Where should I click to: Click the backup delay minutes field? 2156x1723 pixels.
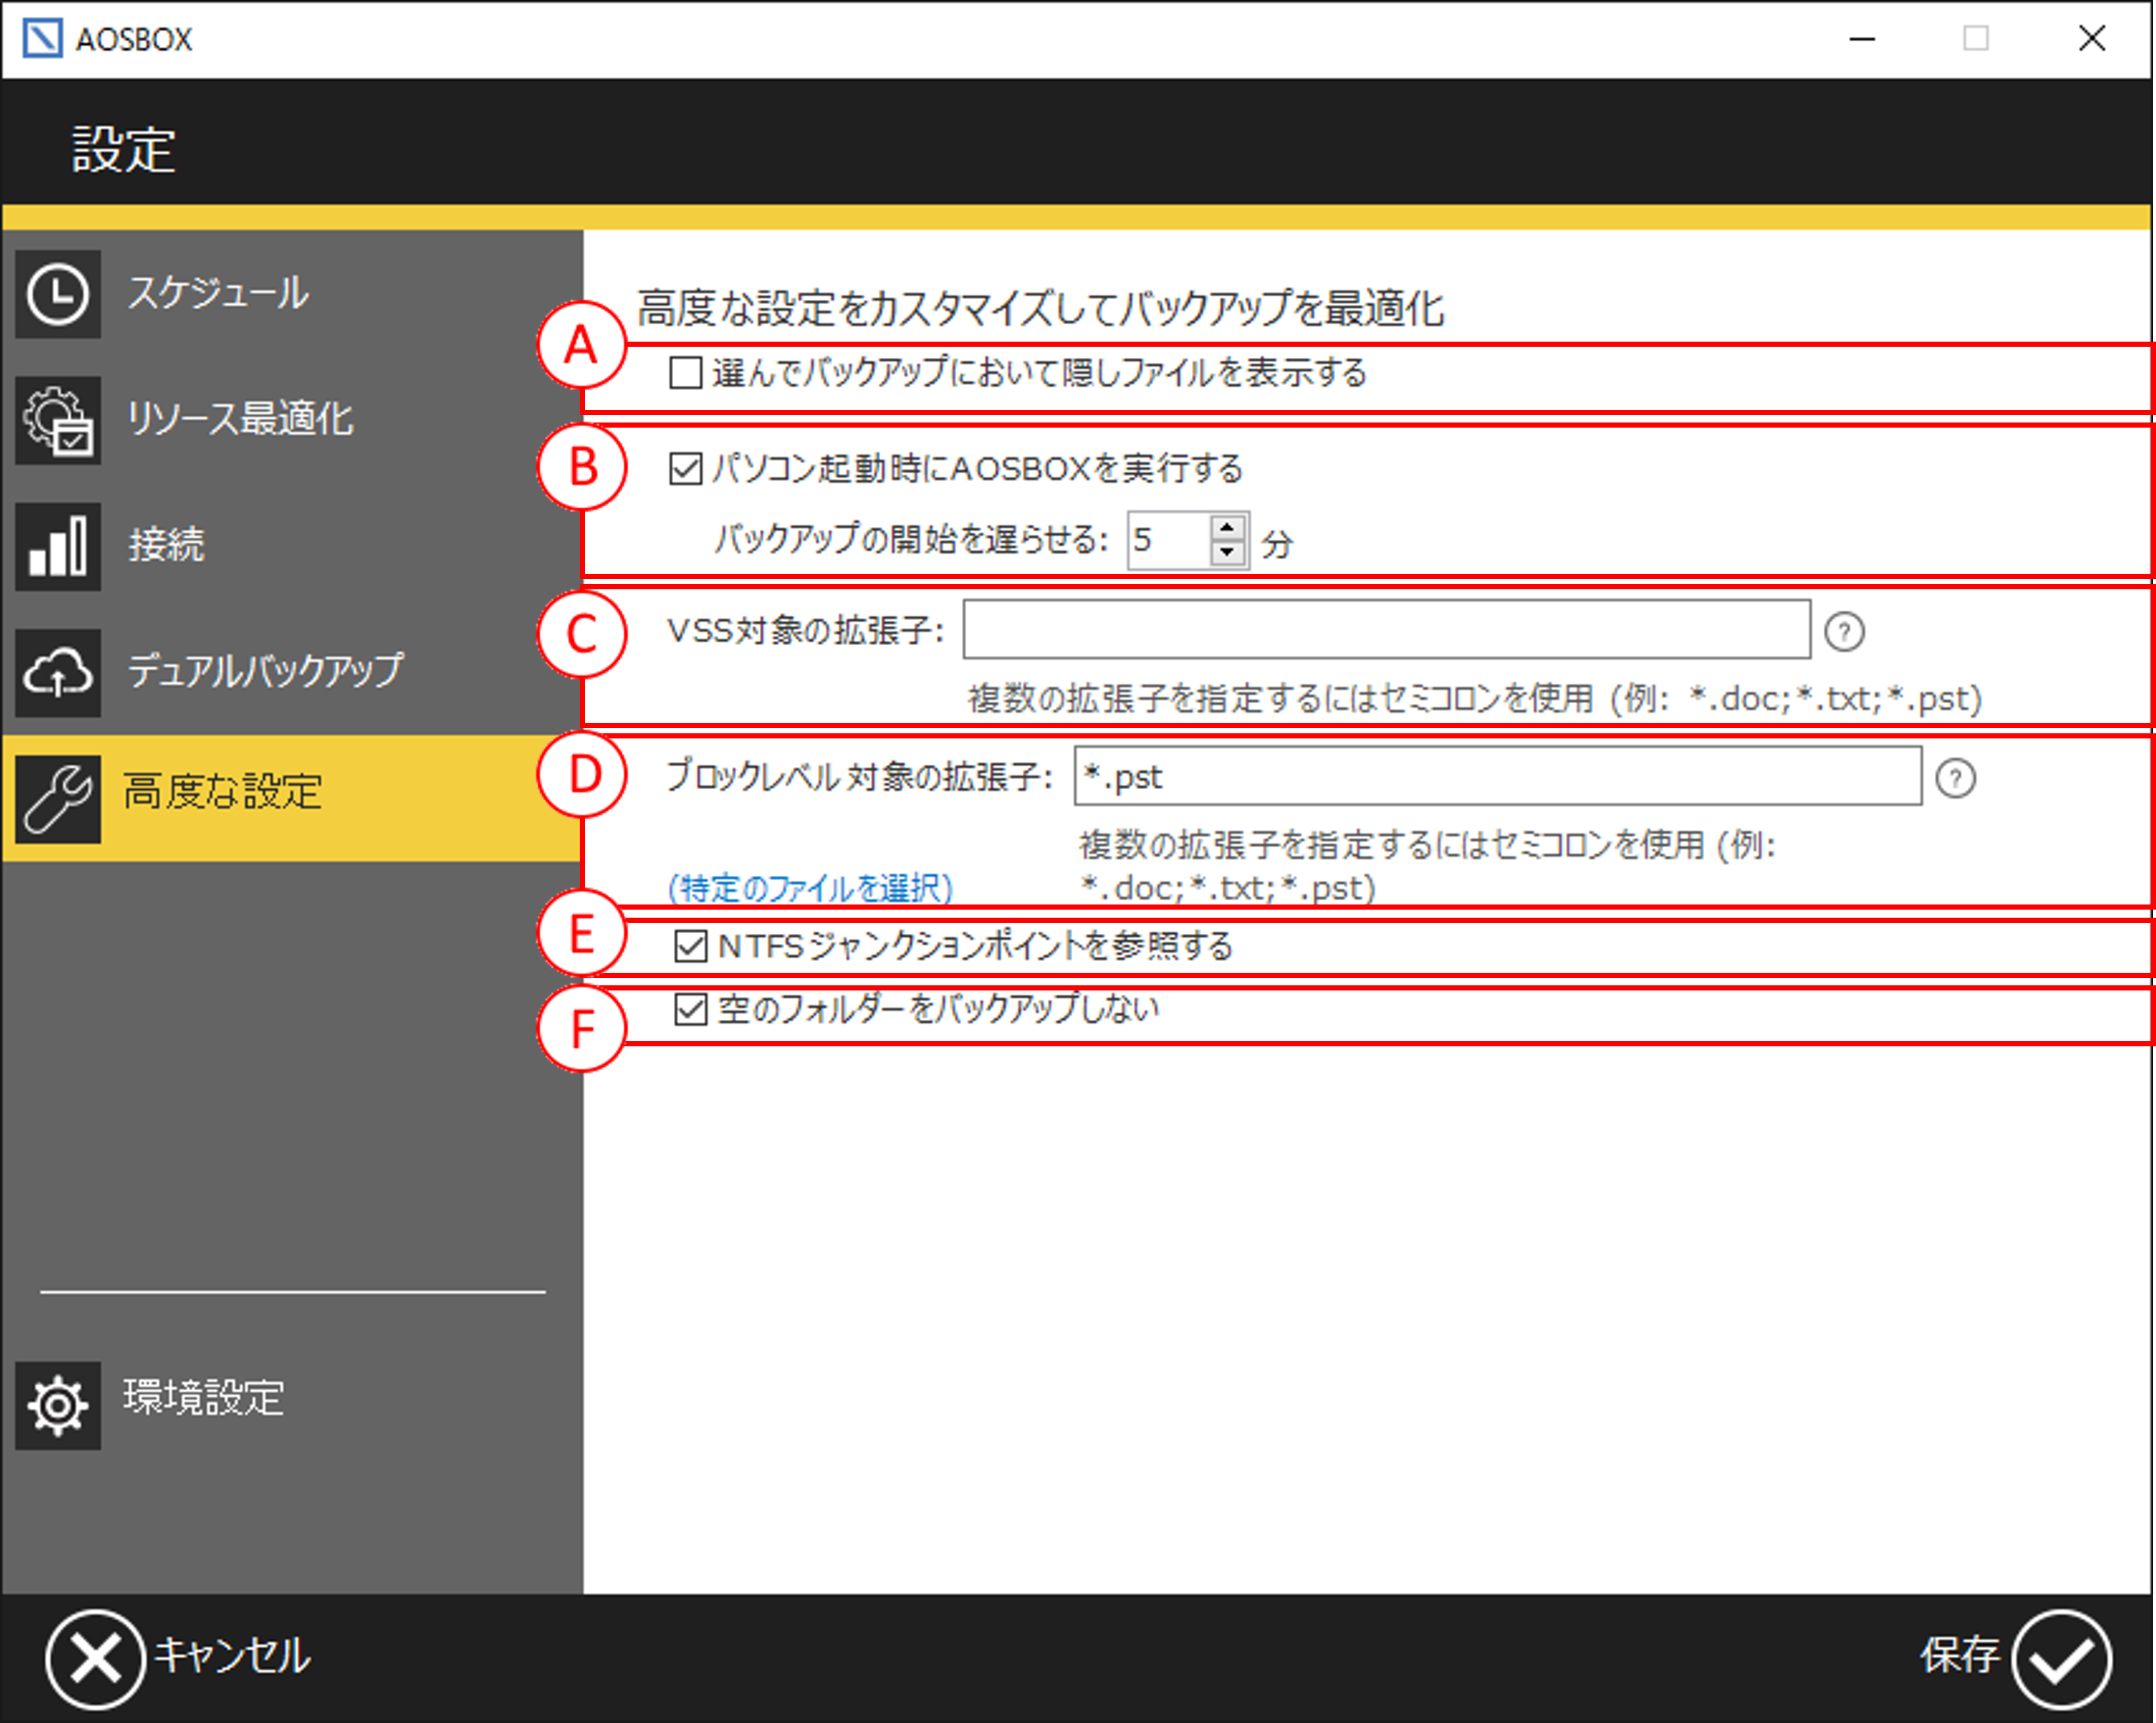point(1168,541)
